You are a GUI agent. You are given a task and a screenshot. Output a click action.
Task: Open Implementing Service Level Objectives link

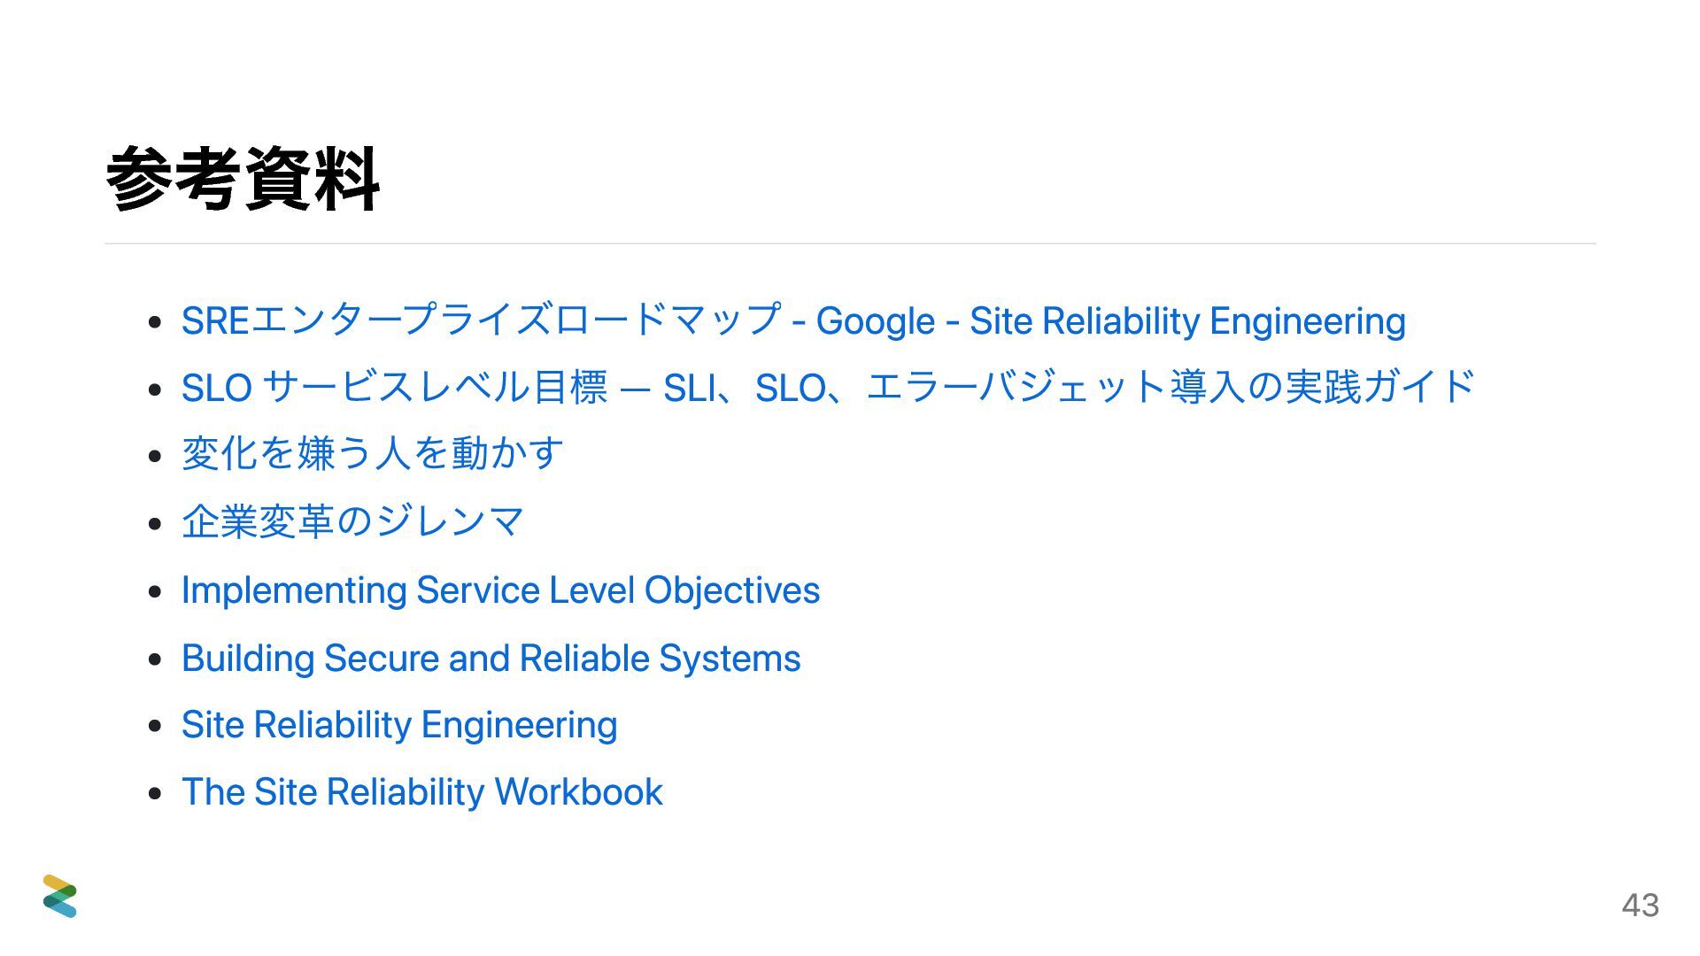500,590
